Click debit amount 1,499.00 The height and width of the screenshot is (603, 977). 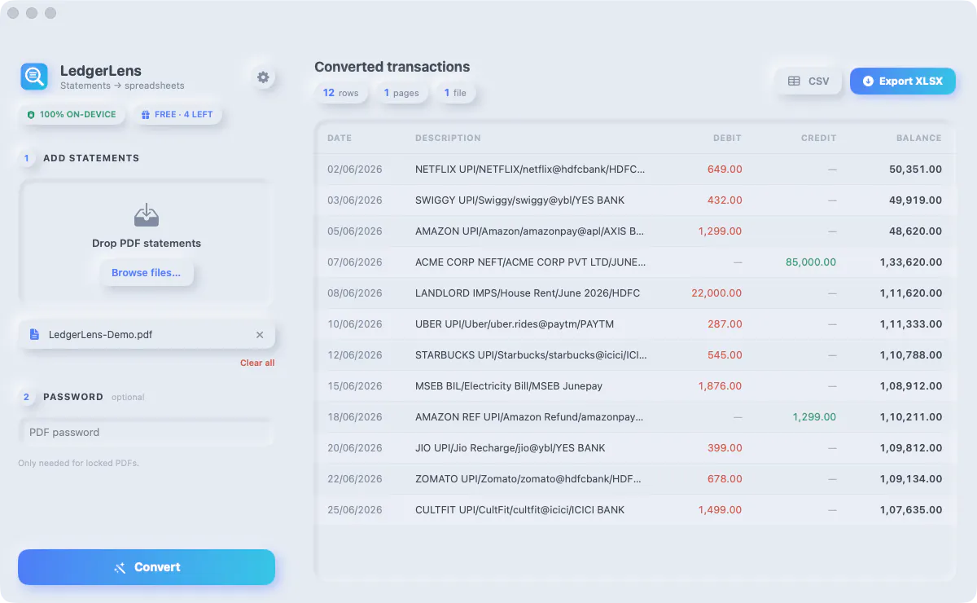[720, 510]
